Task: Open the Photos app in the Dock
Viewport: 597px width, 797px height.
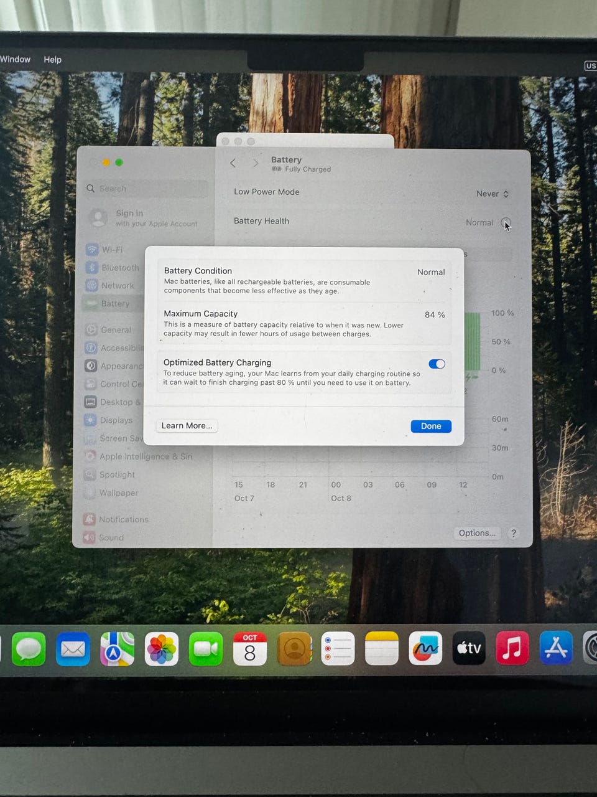Action: click(x=161, y=649)
